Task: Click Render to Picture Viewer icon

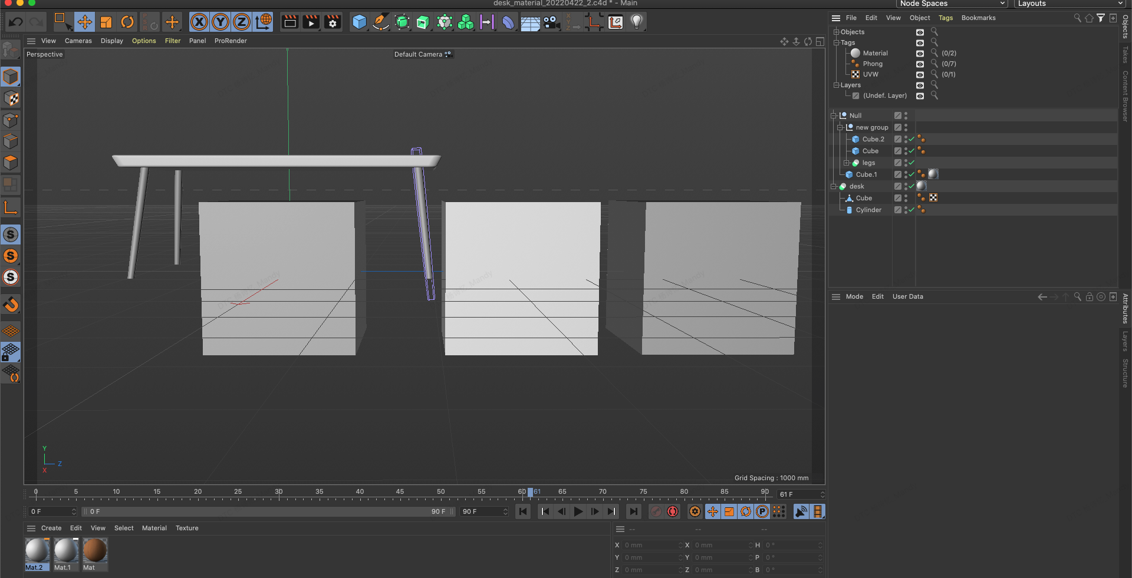Action: click(311, 22)
